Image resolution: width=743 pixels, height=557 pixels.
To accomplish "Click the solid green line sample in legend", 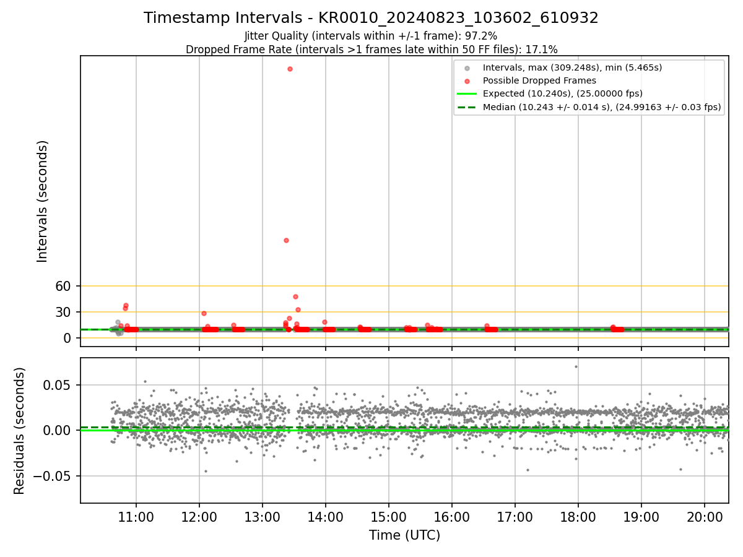I will (467, 94).
